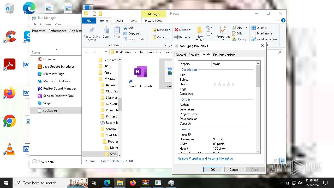334x188 pixels.
Task: Expand the Open dropdown in ribbon
Action: click(x=246, y=28)
